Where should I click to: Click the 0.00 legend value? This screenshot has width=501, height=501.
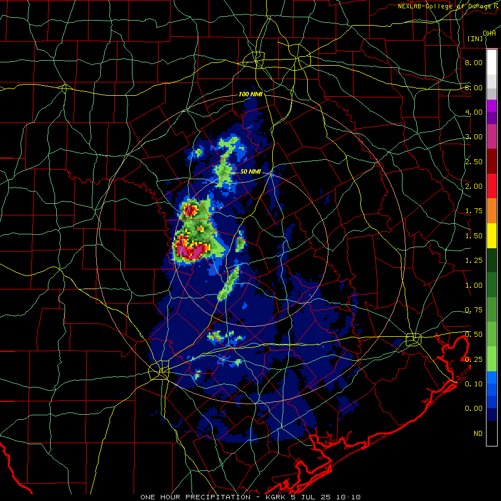pos(474,409)
